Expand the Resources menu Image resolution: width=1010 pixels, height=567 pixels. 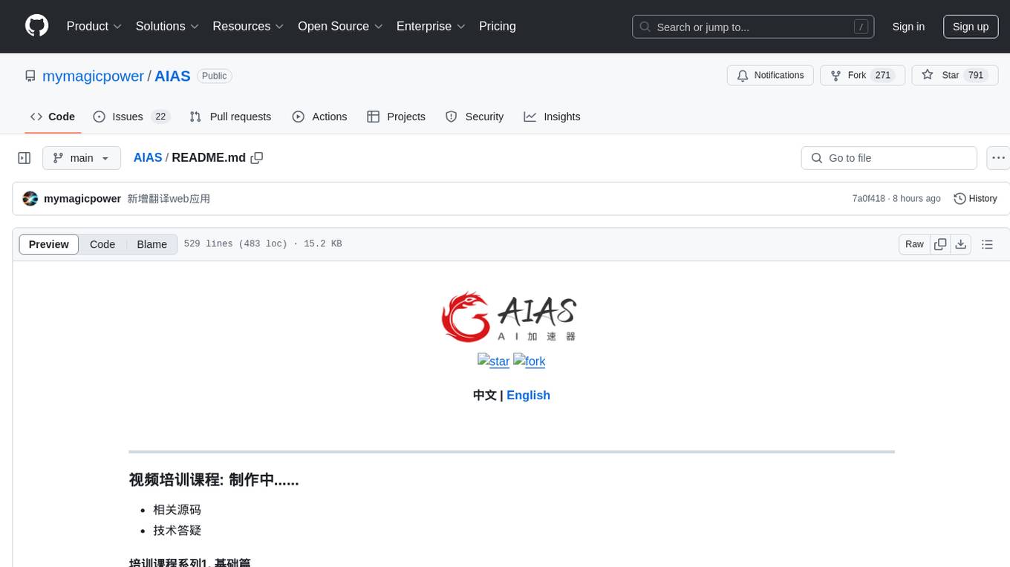click(x=248, y=26)
